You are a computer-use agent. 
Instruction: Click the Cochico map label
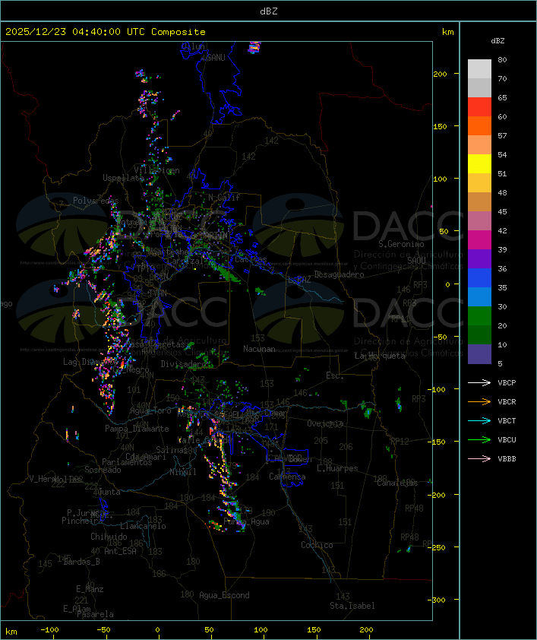point(317,545)
